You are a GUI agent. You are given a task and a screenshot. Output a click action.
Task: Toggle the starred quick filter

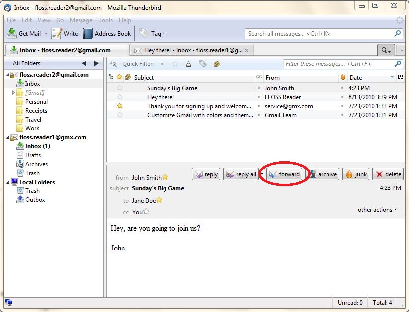175,64
